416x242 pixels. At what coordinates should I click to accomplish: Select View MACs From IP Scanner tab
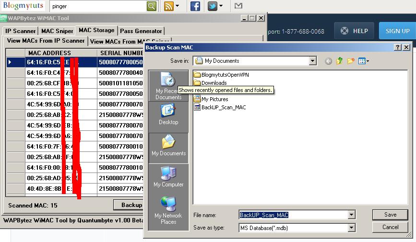[46, 41]
